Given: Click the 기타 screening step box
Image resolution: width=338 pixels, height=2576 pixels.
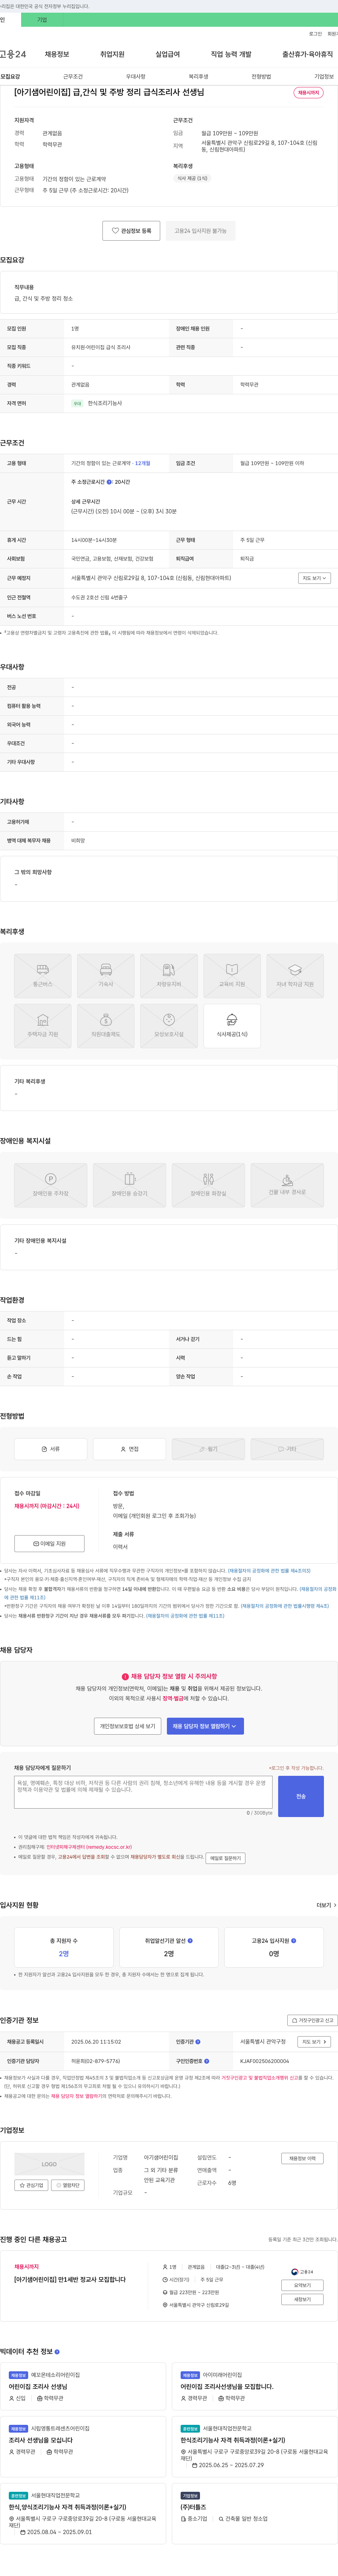Looking at the screenshot, I should 287,1449.
